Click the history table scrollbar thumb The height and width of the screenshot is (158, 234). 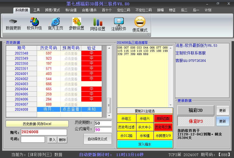click(x=109, y=105)
